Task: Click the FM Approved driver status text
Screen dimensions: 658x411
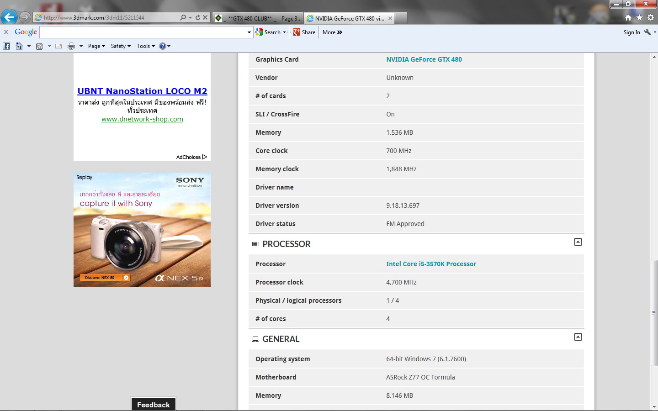Action: (405, 224)
